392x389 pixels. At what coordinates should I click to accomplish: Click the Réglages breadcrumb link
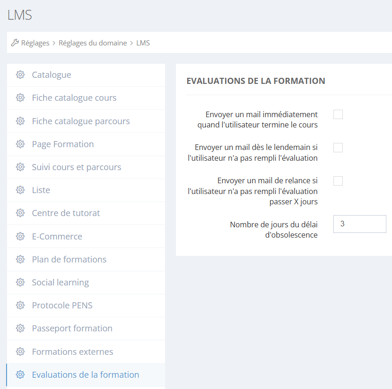coord(35,43)
